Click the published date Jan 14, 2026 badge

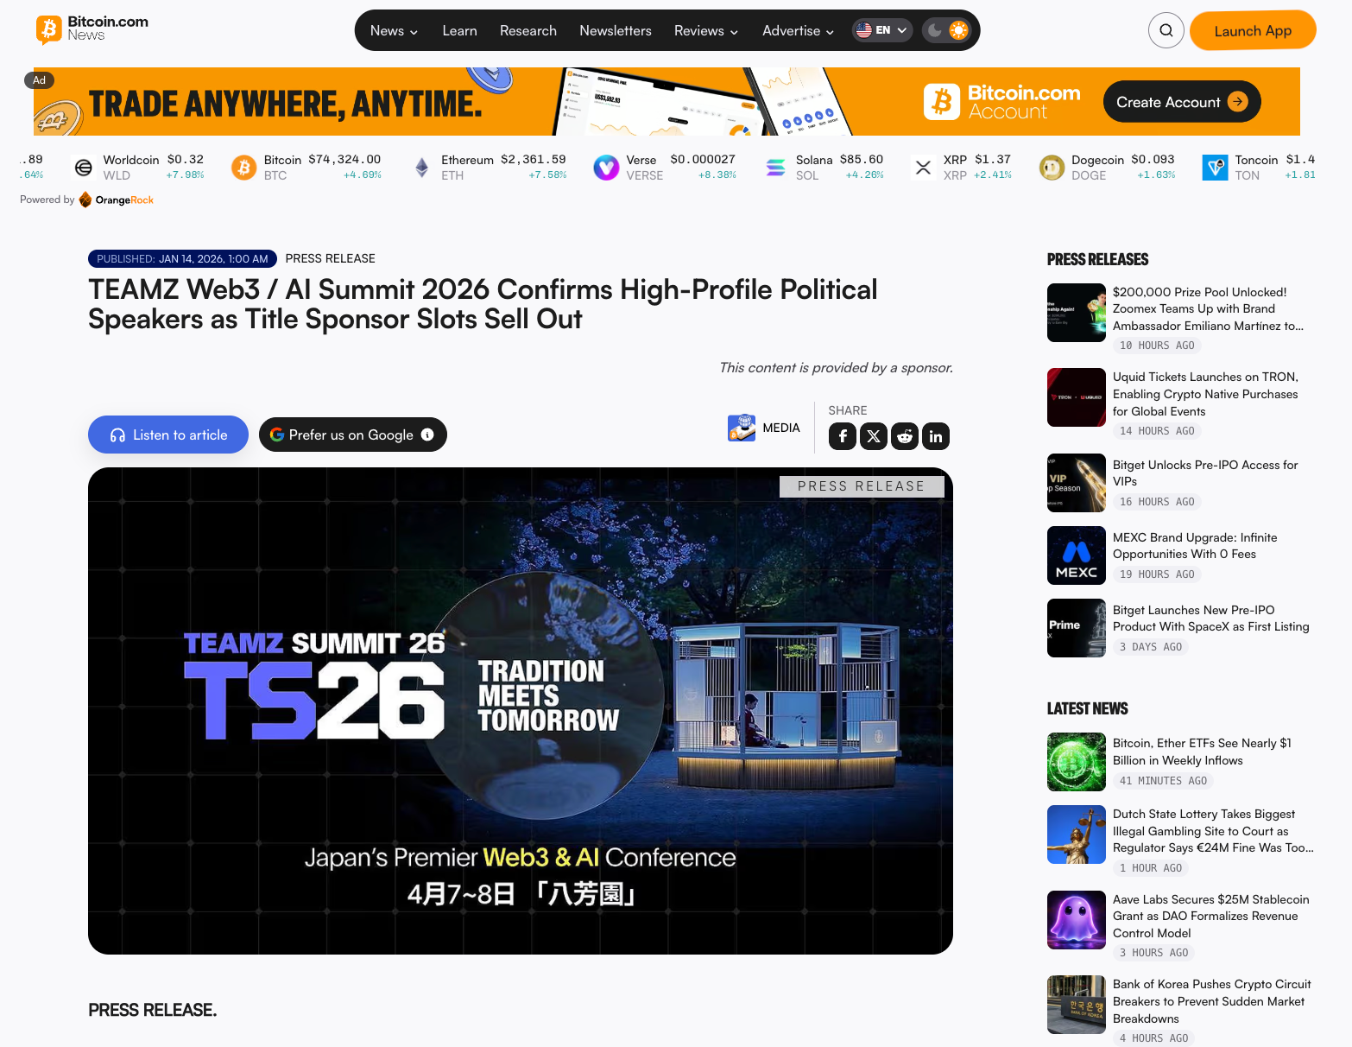(x=183, y=258)
